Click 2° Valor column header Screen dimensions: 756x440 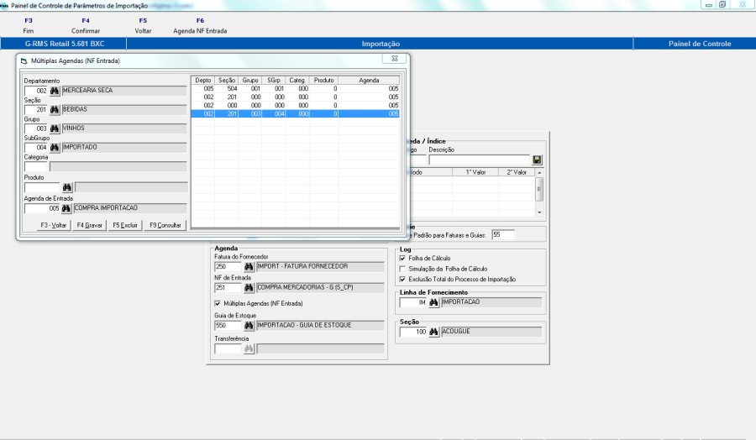point(517,172)
